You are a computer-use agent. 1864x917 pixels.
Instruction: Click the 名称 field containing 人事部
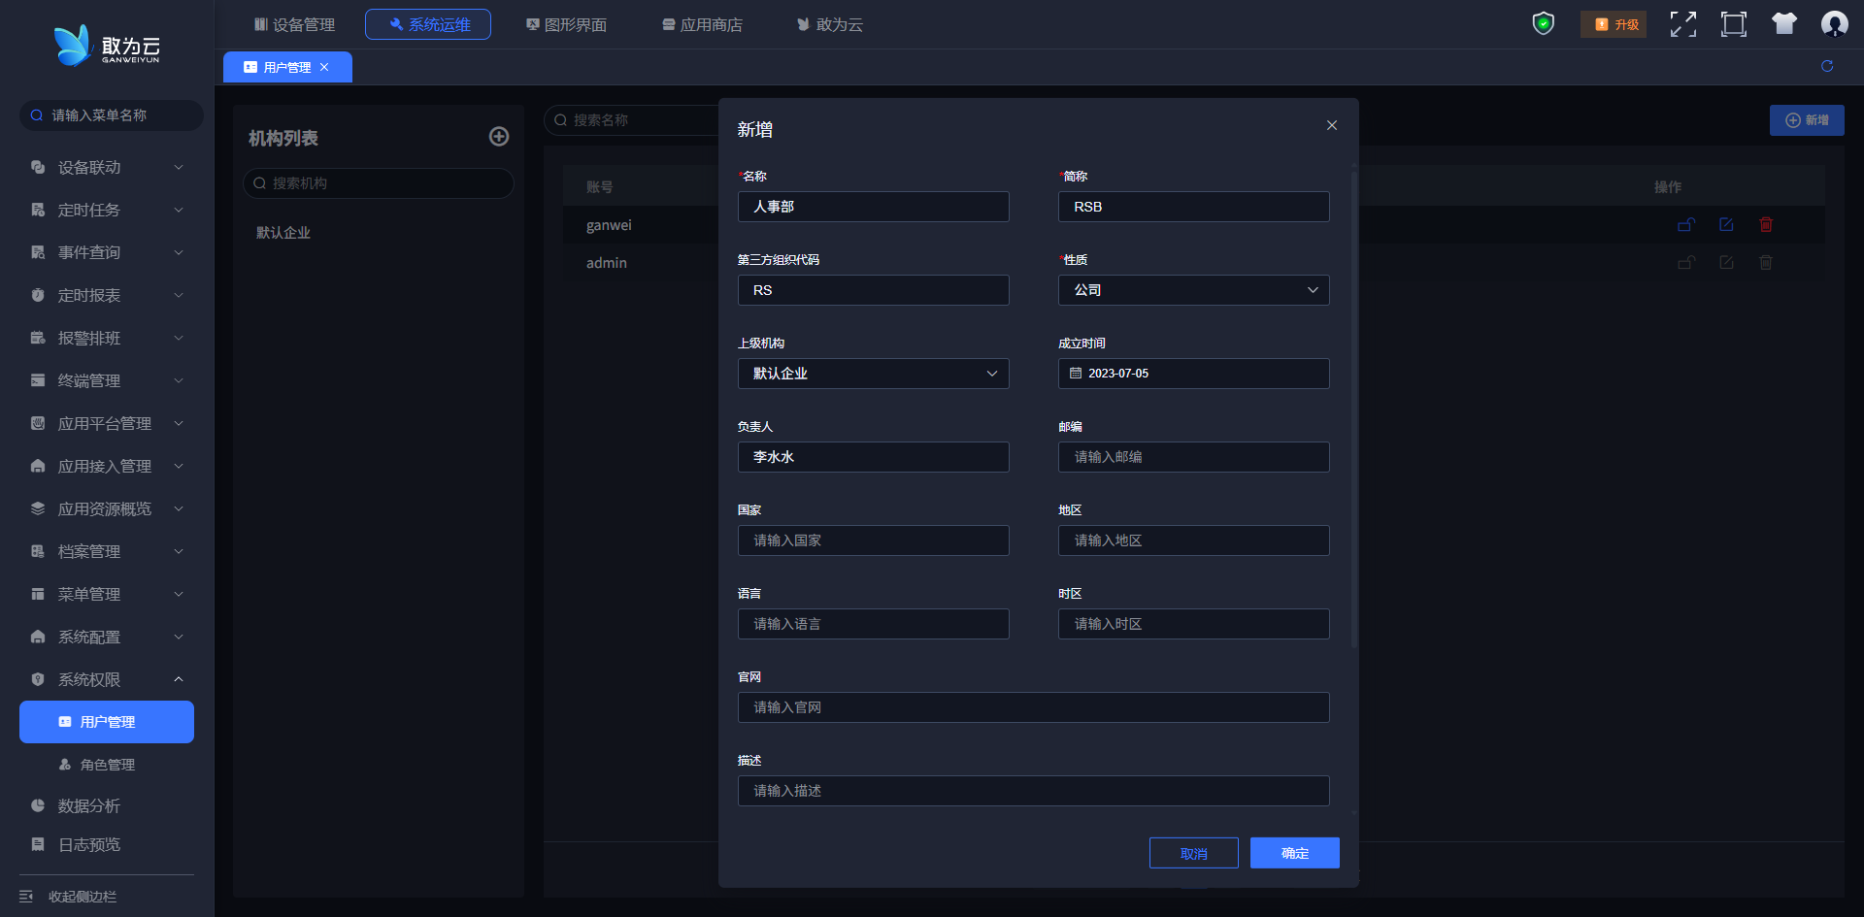873,207
